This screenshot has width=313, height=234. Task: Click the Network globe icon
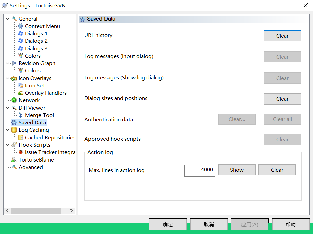click(x=14, y=100)
